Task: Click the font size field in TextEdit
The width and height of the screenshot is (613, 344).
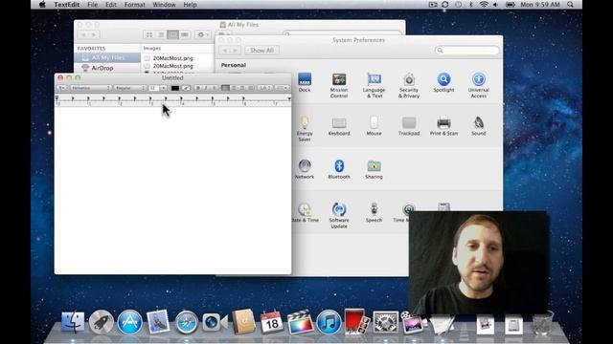Action: [153, 88]
